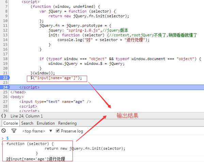The height and width of the screenshot is (162, 204).
Task: Click the (function (window, undefined) line 7
Action: (x=65, y=6)
